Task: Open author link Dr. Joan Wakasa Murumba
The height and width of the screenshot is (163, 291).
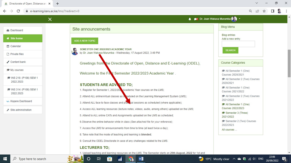Action: [99, 53]
